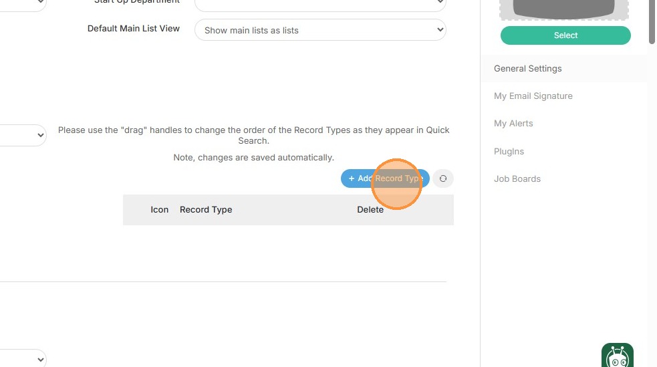
Task: Click the gray image placeholder above Select
Action: tap(565, 9)
